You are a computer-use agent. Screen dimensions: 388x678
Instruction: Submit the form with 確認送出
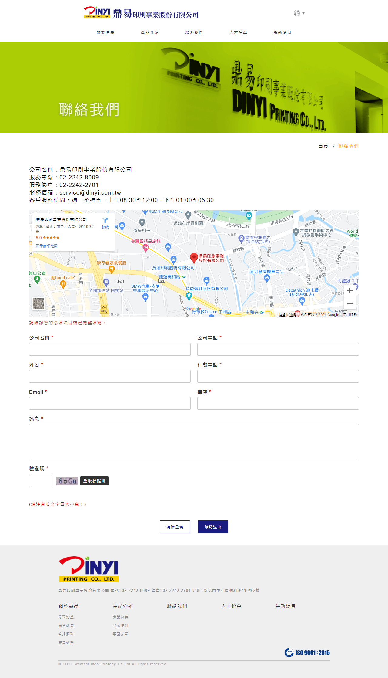213,527
